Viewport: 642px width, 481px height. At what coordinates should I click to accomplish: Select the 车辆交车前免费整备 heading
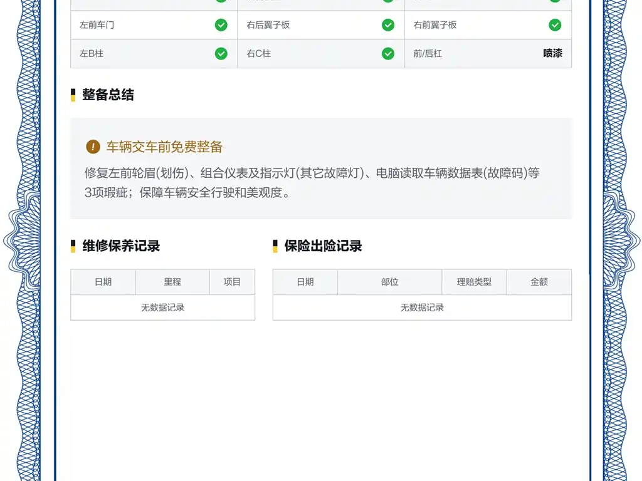click(x=164, y=147)
